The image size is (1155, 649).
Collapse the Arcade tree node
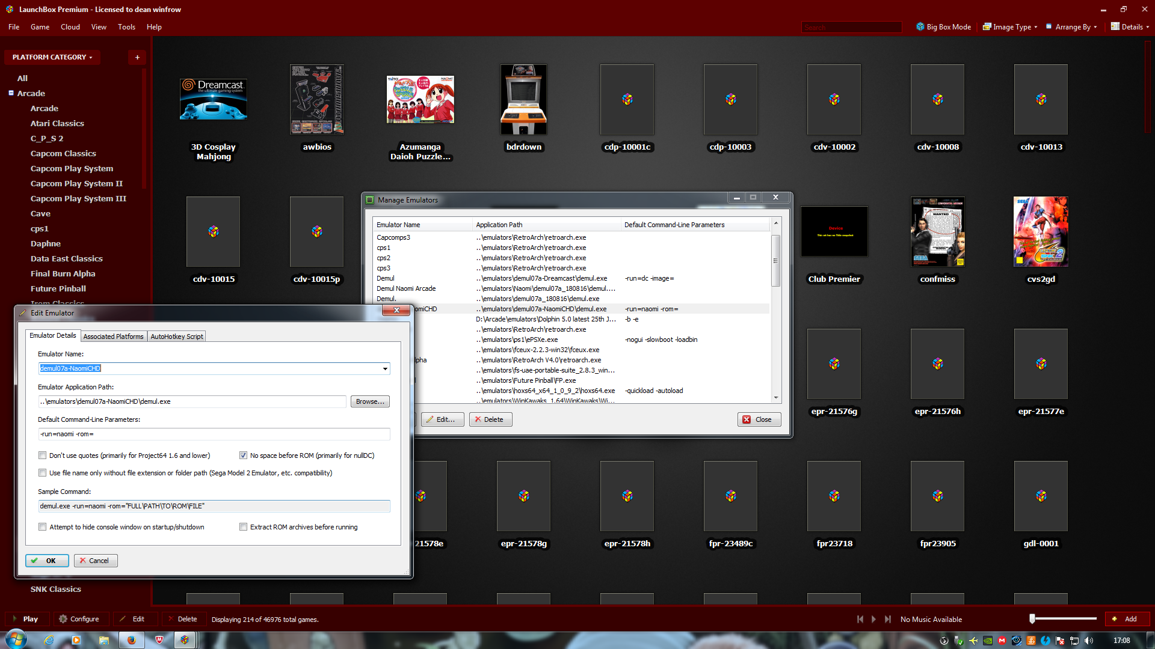(11, 93)
